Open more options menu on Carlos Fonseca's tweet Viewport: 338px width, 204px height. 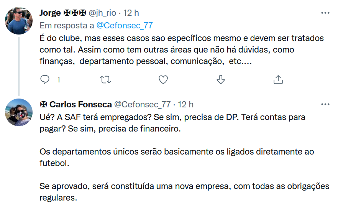(325, 104)
